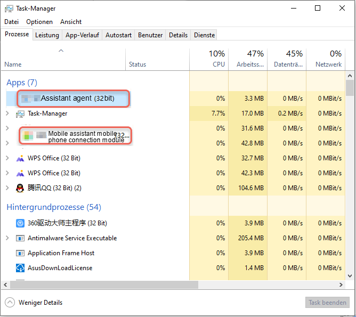Collapse view with Weniger Details
Screen dimensions: 356x317
pyautogui.click(x=34, y=303)
